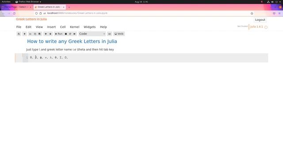Open the command palette keyboard icon
283x159 pixels.
109,34
